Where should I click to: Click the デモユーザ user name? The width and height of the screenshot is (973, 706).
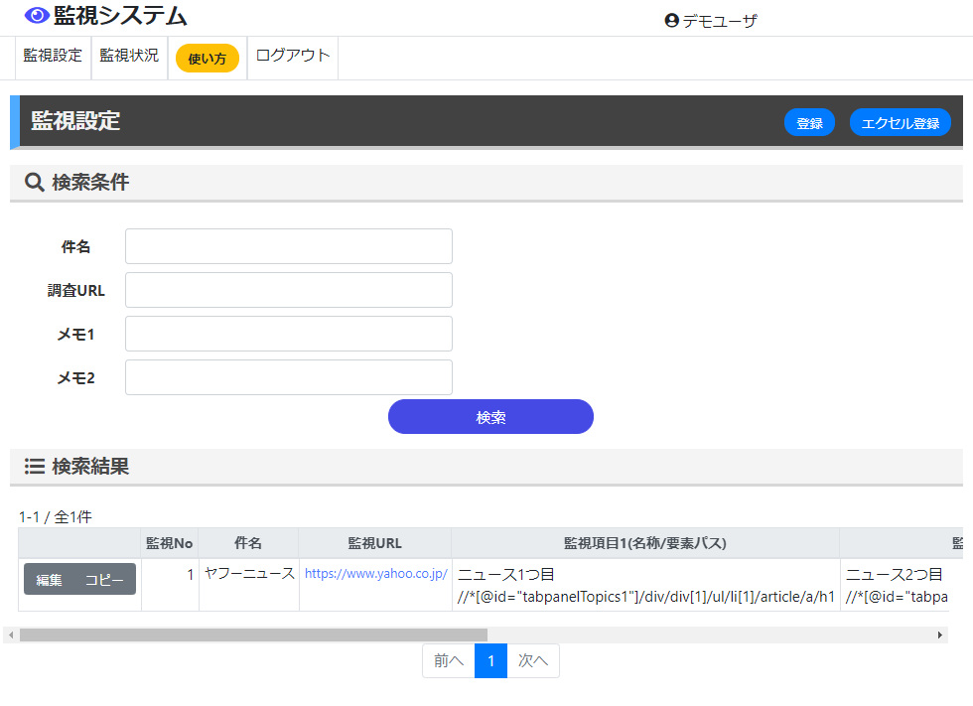point(720,21)
